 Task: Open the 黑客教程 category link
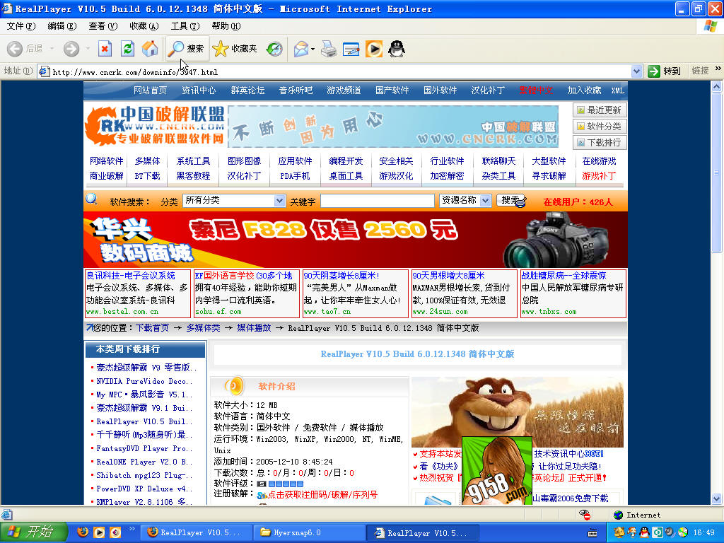[194, 176]
